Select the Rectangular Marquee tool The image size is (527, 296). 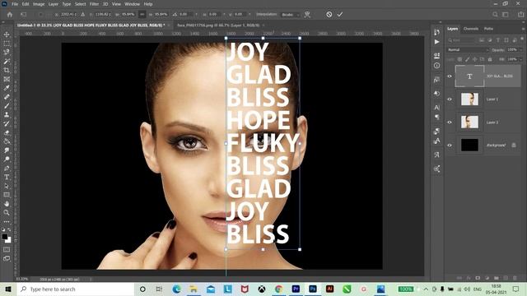[7, 44]
